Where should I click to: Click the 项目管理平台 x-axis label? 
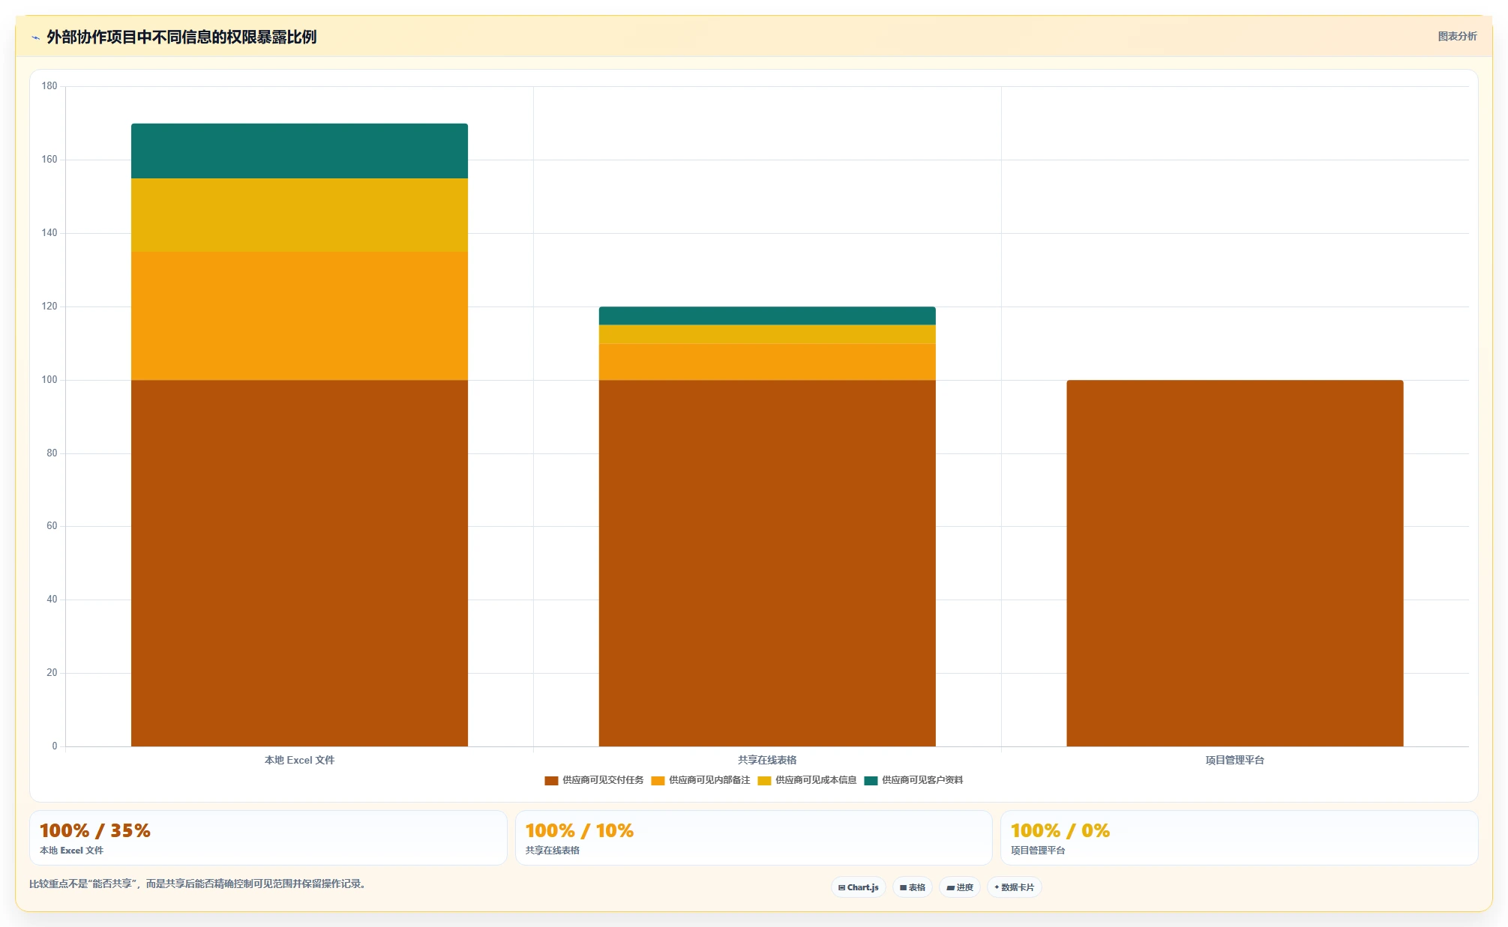(x=1235, y=760)
